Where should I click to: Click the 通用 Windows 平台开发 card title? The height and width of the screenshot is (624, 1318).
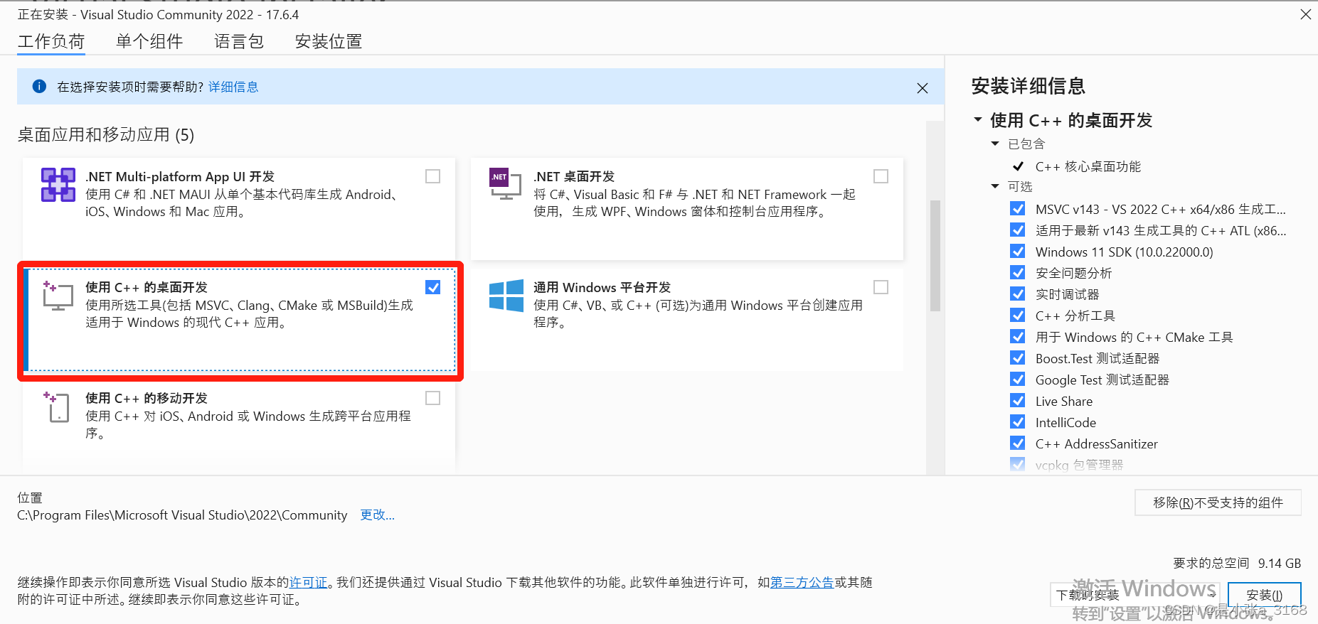tap(602, 287)
